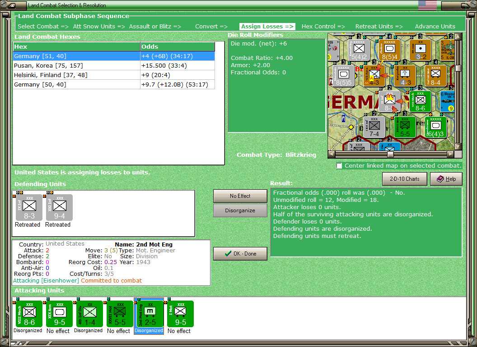This screenshot has height=347, width=477.
Task: Go to Att Snow Units subphase
Action: point(99,27)
